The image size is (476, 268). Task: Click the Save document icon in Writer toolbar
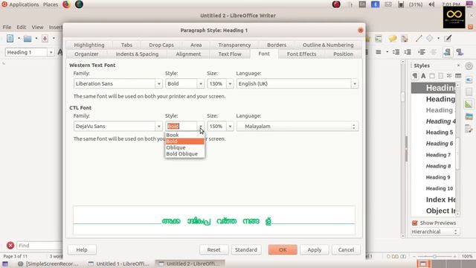pos(45,39)
